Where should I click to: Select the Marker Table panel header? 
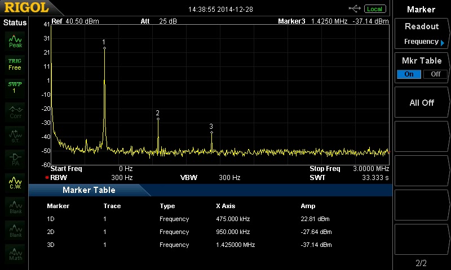coord(89,190)
